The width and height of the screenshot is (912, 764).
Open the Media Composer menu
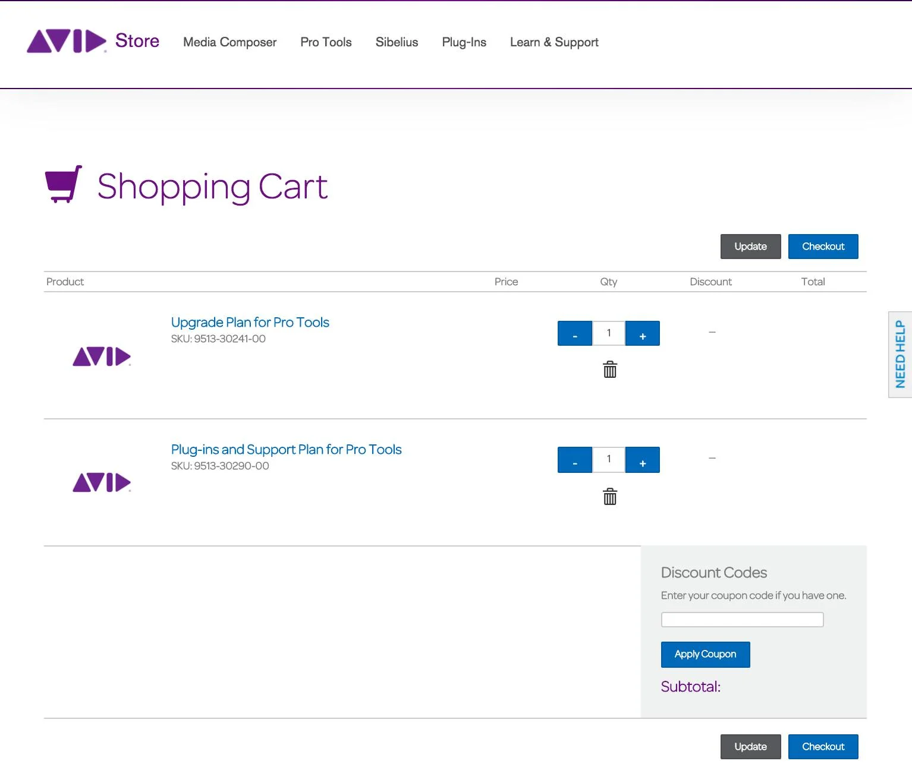pos(229,42)
